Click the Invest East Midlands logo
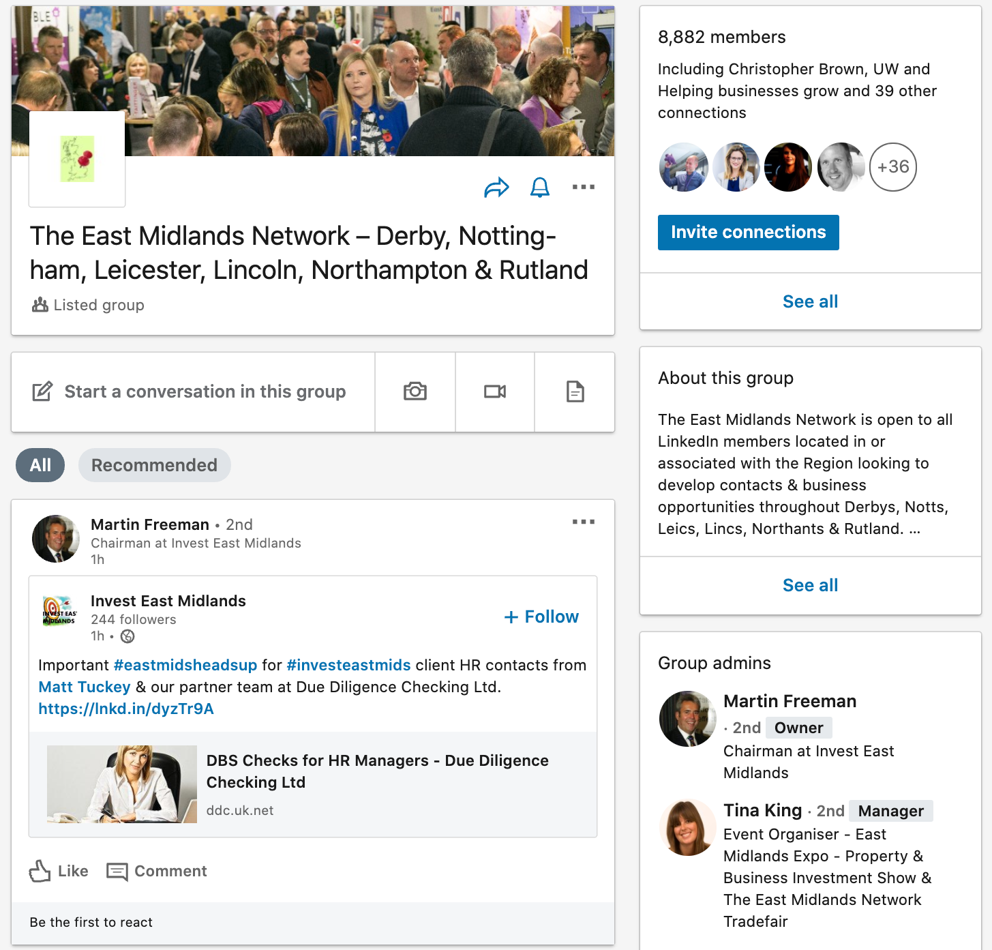Viewport: 992px width, 950px height. coord(59,611)
